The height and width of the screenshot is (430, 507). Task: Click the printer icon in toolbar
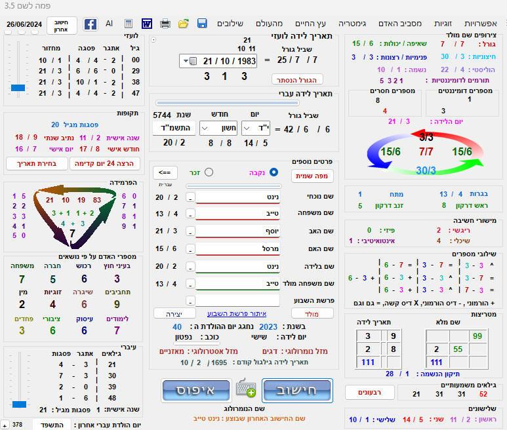165,24
